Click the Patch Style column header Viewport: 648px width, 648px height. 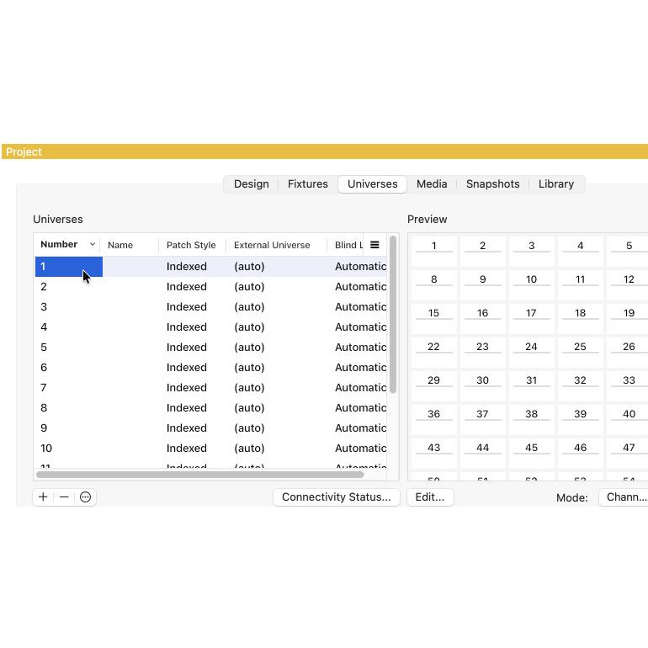[x=191, y=245]
